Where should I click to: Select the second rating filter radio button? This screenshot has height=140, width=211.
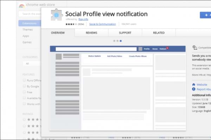click(x=24, y=126)
